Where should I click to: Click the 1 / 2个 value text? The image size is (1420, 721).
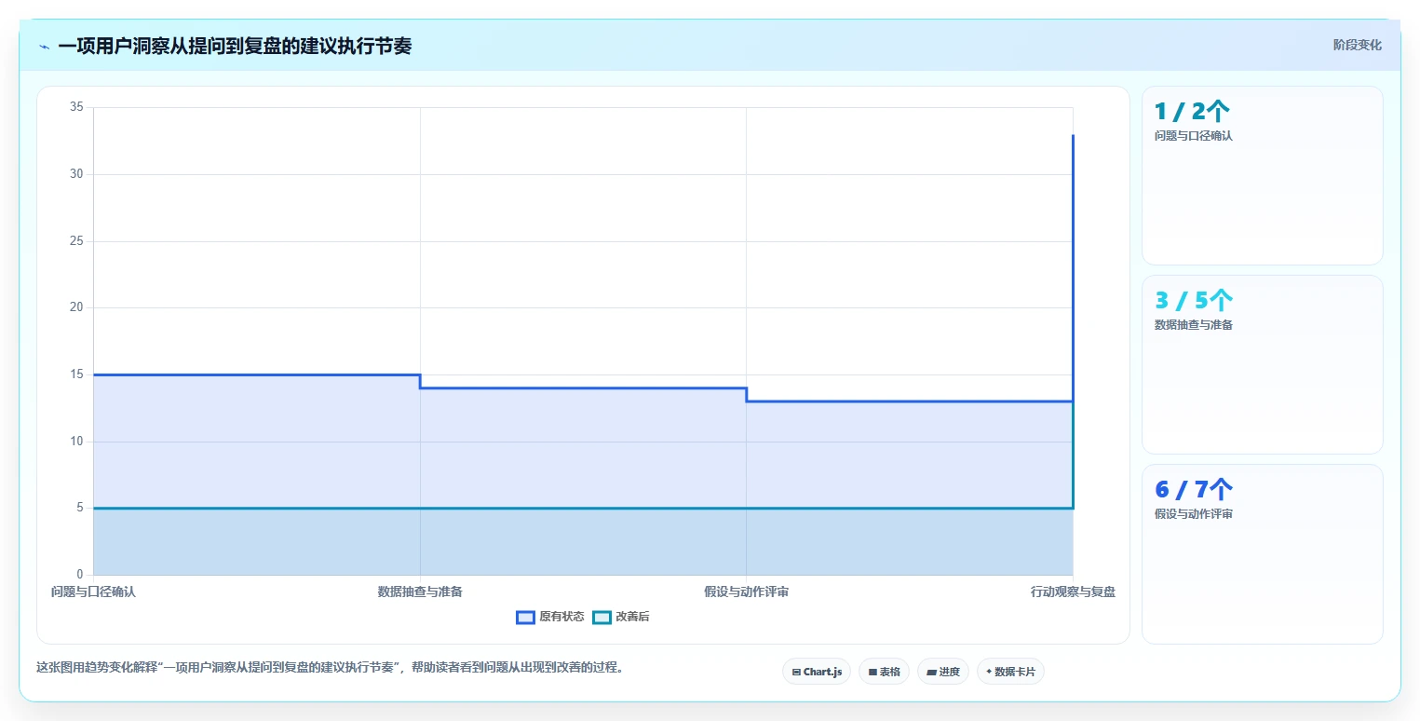coord(1192,112)
